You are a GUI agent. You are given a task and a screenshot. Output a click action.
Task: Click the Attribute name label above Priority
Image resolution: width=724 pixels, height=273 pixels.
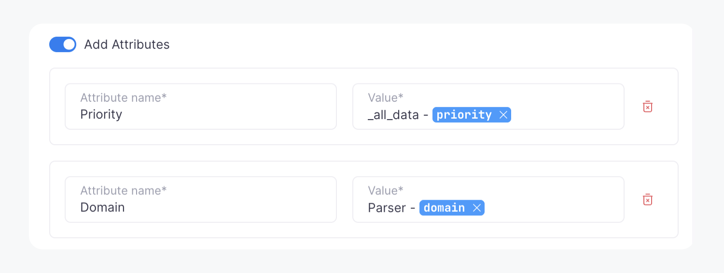123,98
